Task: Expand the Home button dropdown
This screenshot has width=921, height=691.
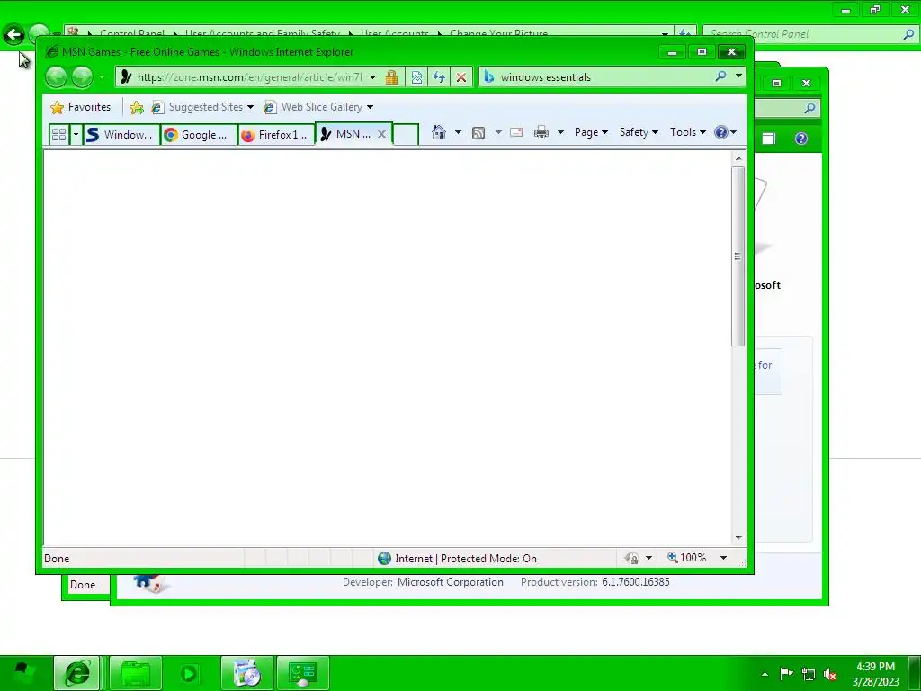Action: [458, 132]
